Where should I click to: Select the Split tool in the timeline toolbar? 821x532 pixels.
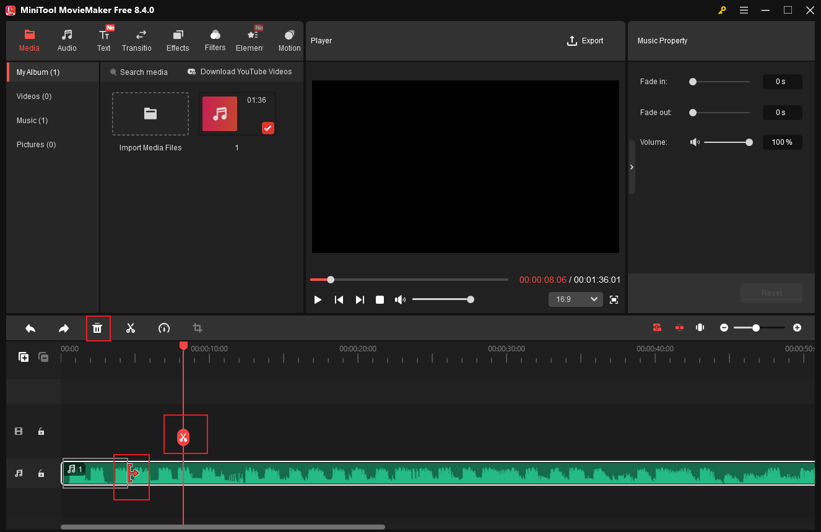(x=131, y=328)
